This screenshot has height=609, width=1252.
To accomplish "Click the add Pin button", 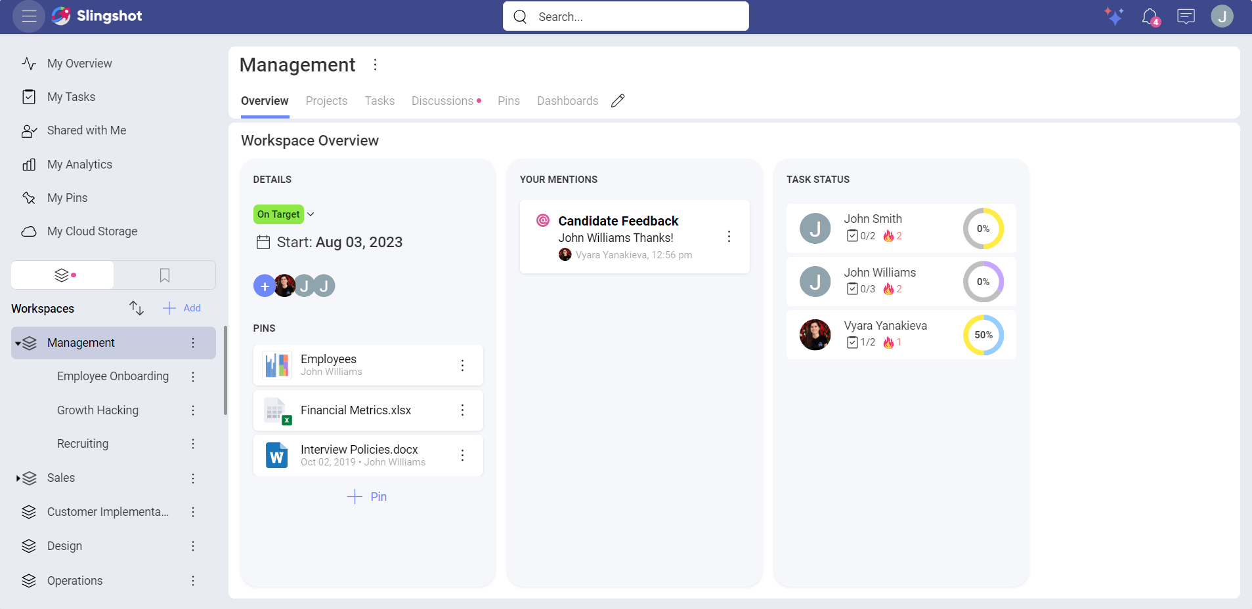I will [x=367, y=497].
